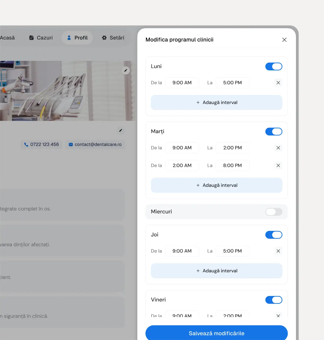Open Joi start time 9:00 AM

tap(182, 251)
